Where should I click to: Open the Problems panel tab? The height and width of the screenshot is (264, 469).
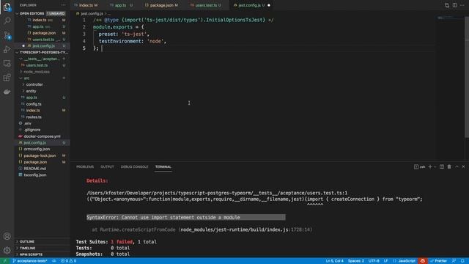[85, 166]
